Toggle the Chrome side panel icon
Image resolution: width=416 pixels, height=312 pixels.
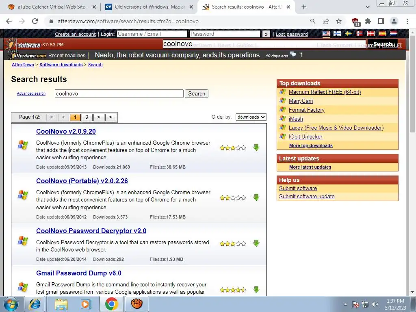click(381, 21)
